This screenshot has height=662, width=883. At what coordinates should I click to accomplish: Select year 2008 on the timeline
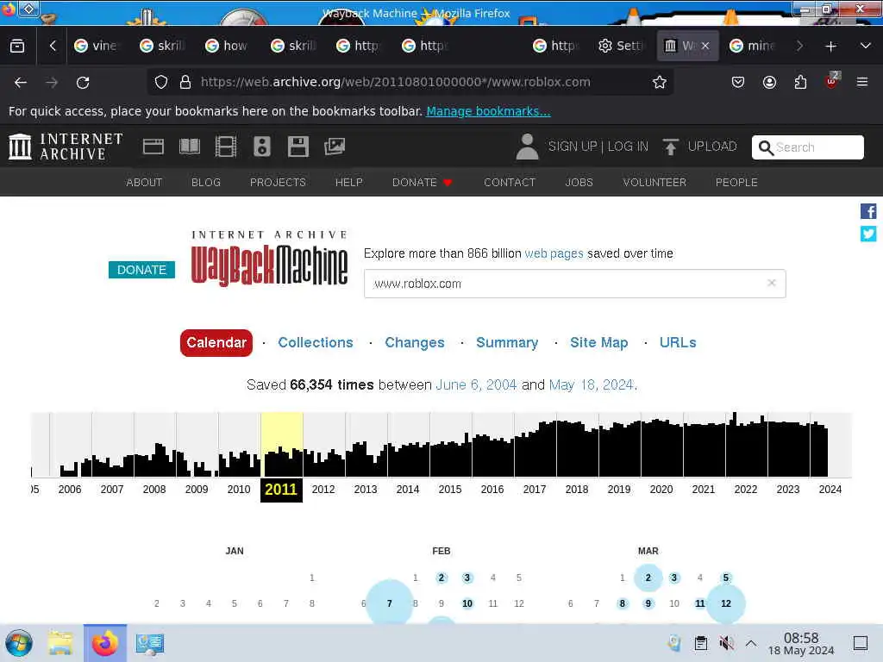(x=154, y=490)
